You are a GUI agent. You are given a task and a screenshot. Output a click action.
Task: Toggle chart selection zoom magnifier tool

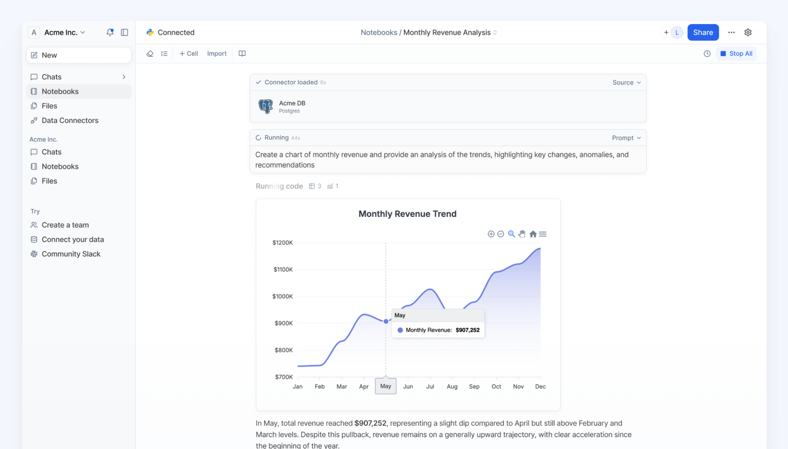point(511,234)
